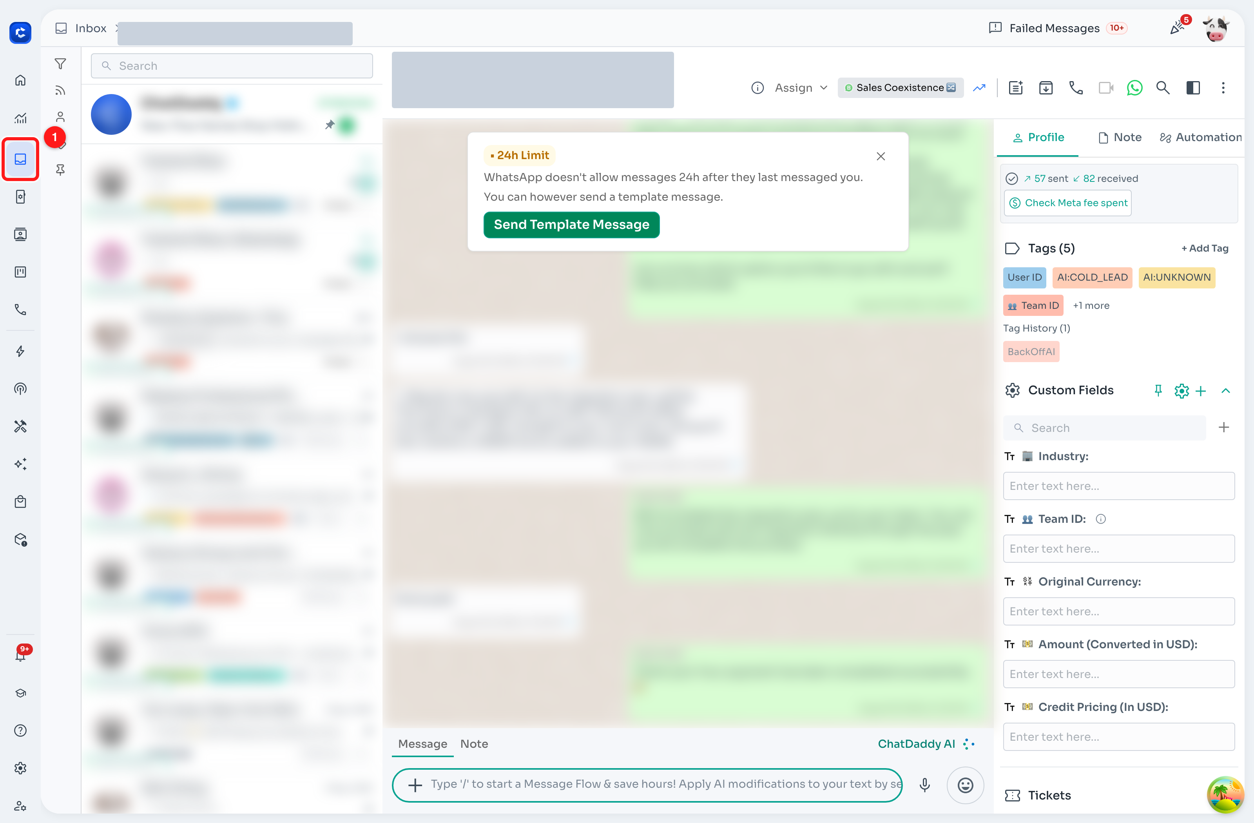Click the three-dot more options menu
The image size is (1254, 823).
pyautogui.click(x=1223, y=88)
